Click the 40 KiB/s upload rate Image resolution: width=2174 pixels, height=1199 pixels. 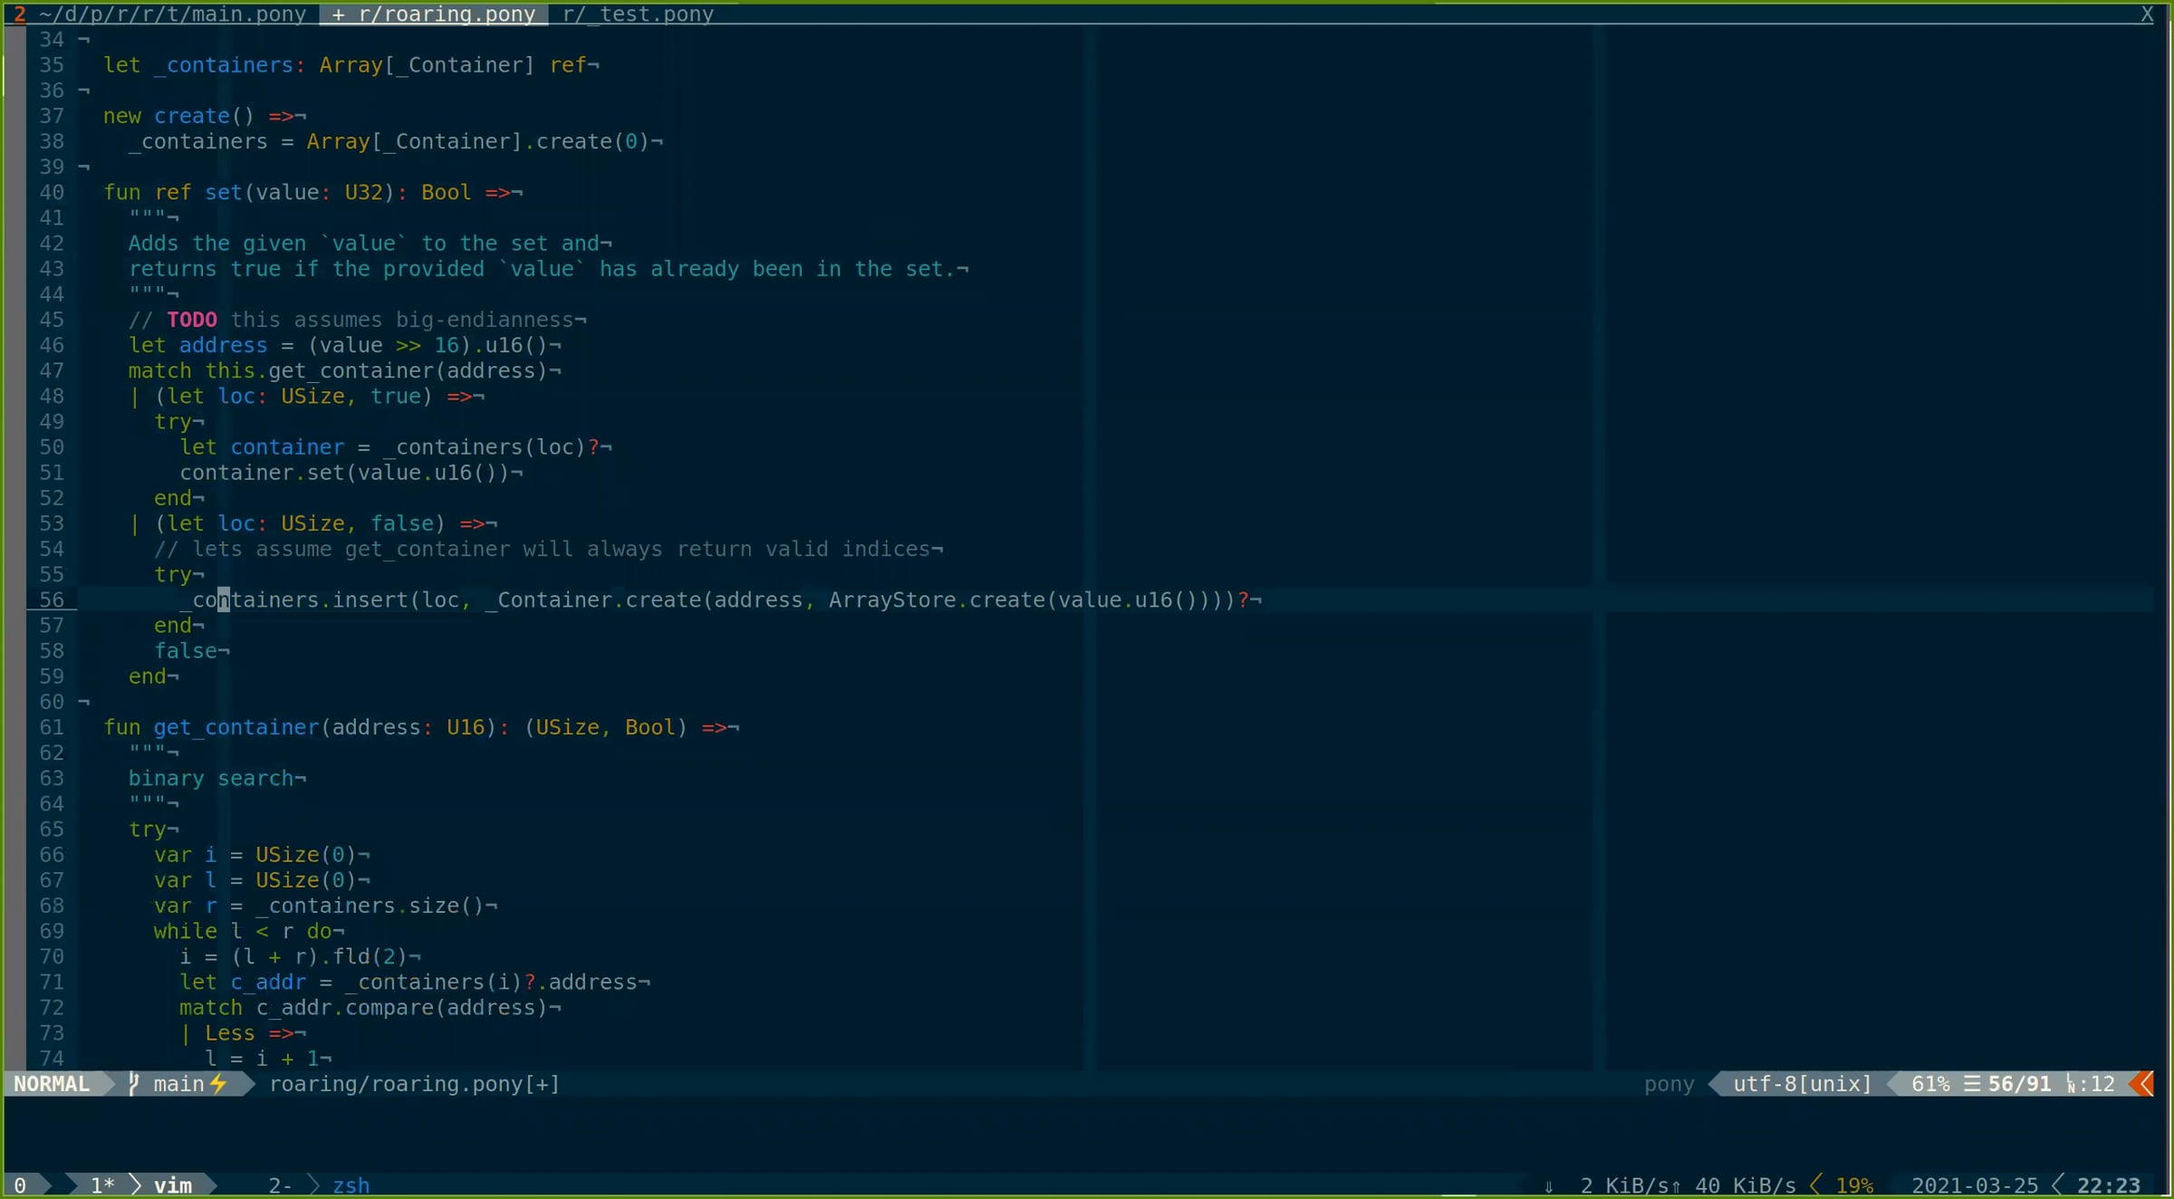point(1745,1185)
